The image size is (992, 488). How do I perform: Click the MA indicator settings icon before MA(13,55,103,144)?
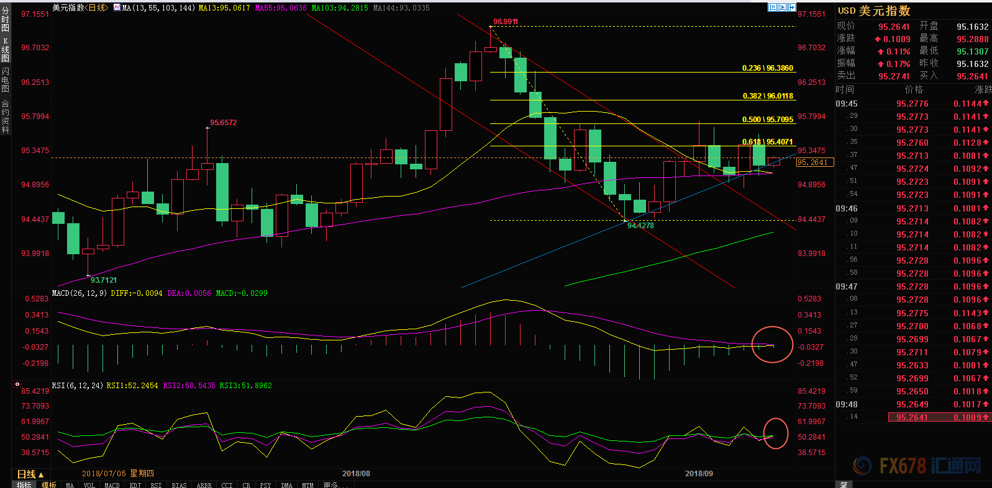117,7
